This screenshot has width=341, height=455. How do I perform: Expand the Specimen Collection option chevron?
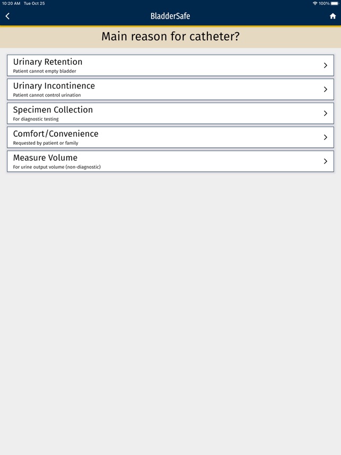tap(325, 112)
